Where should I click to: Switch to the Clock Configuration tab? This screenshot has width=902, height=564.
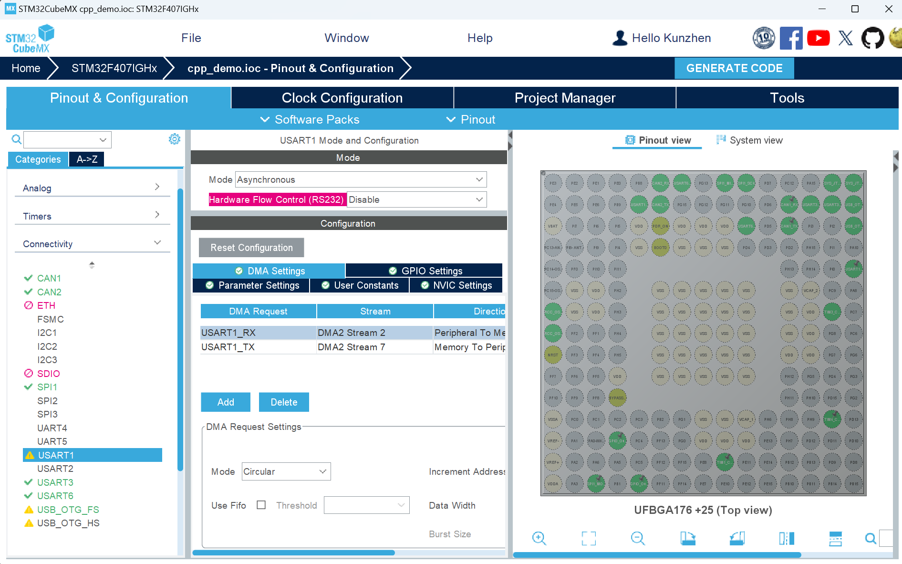(342, 98)
